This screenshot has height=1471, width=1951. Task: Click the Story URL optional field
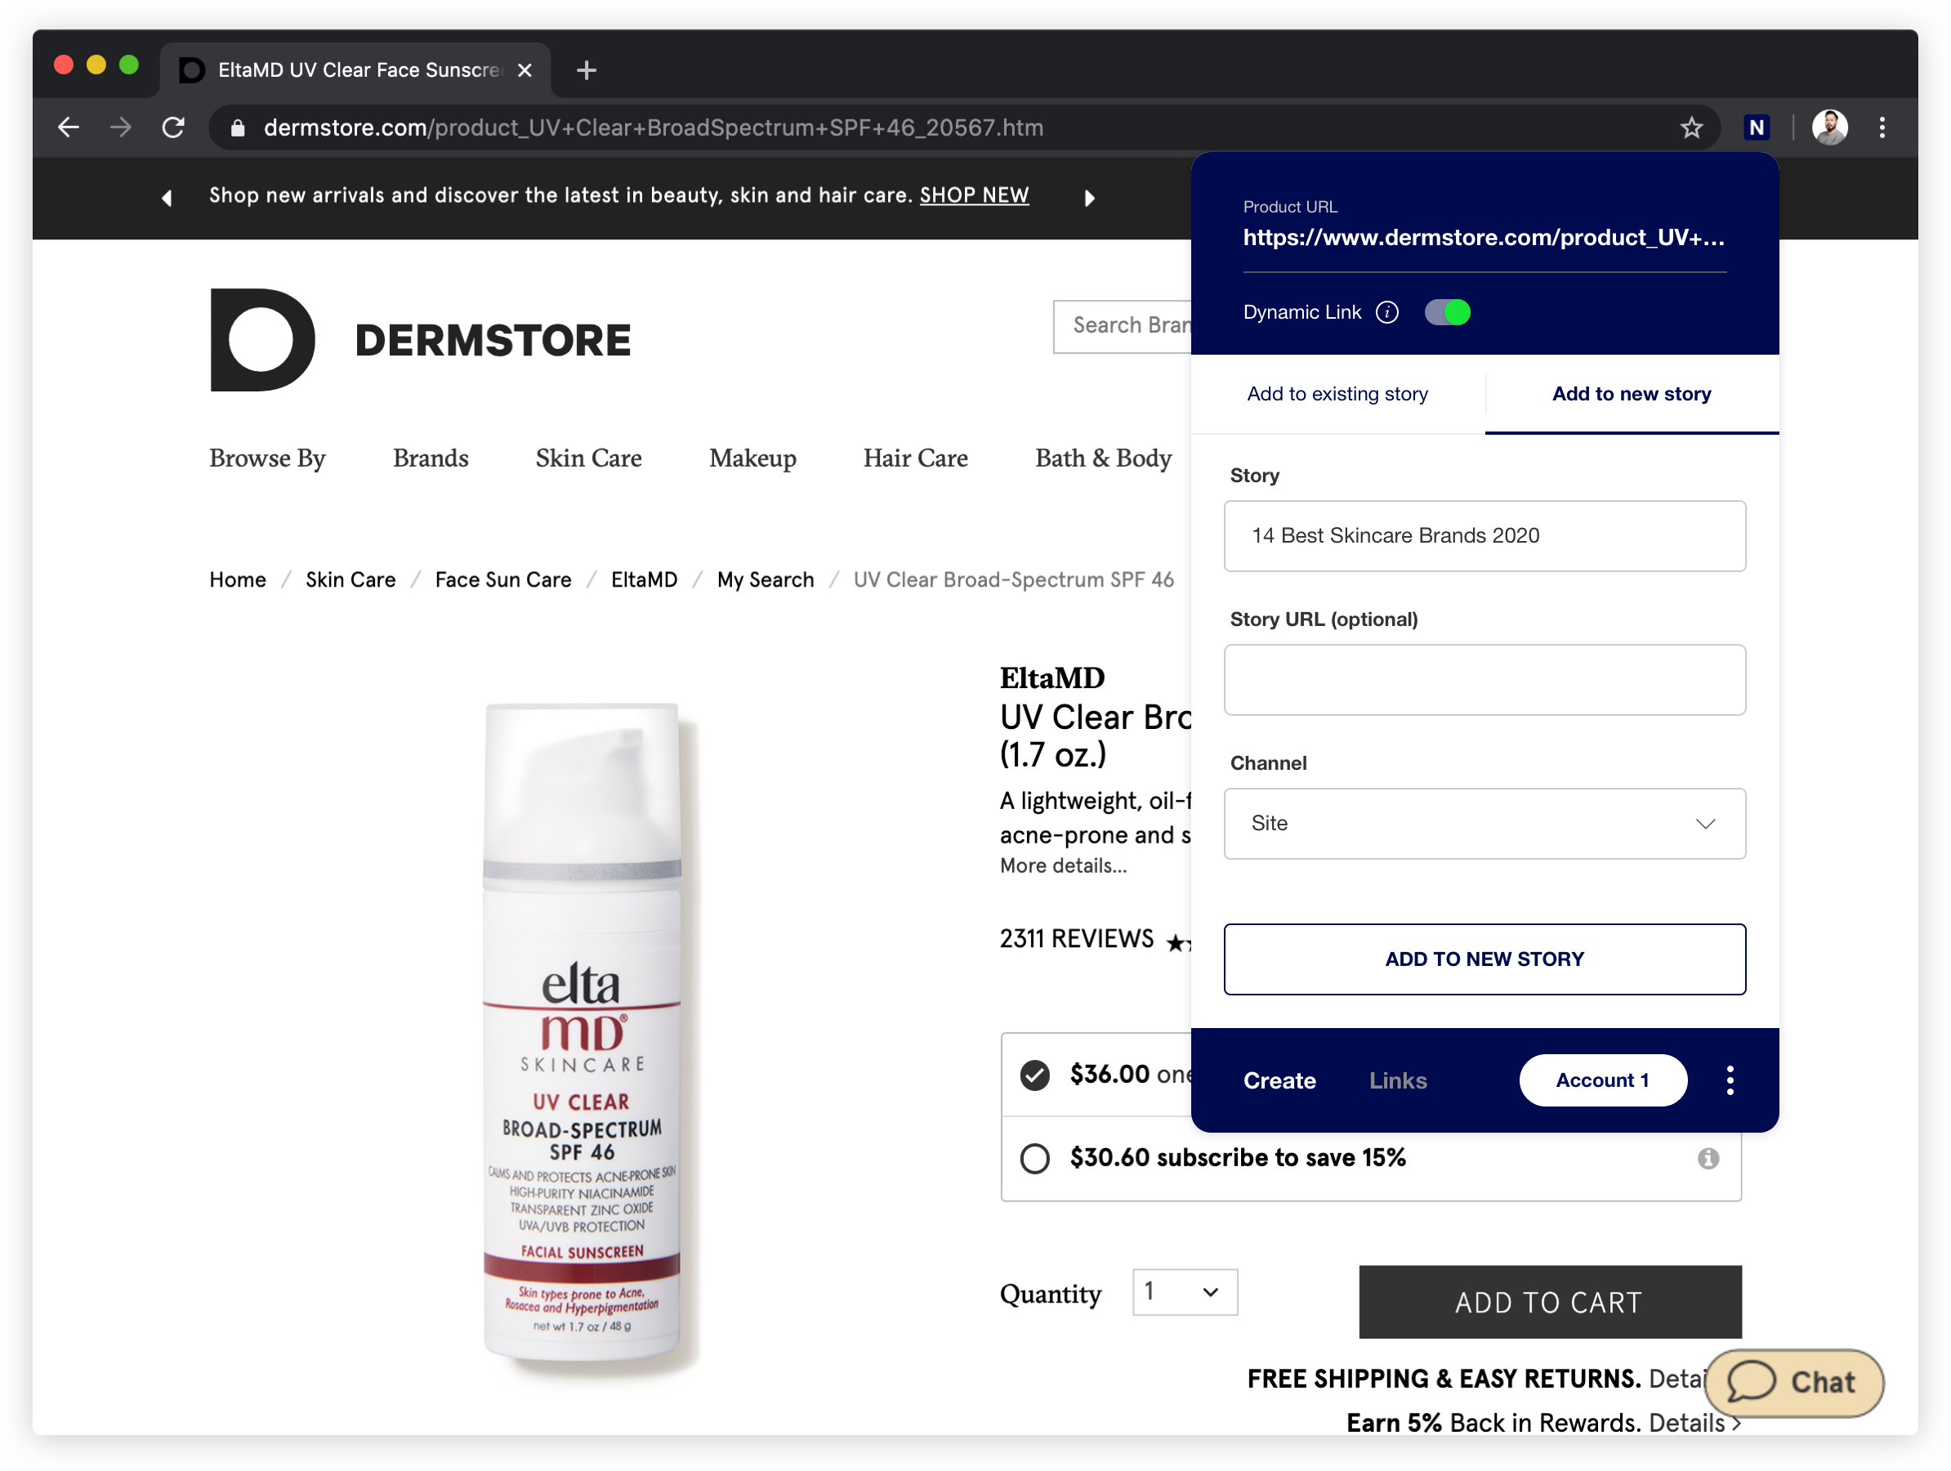1484,679
